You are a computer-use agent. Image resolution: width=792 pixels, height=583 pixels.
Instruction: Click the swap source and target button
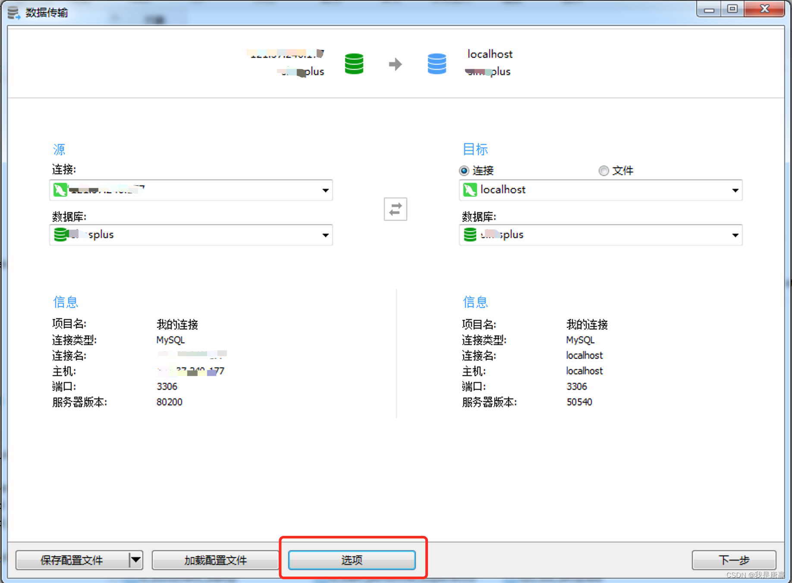tap(395, 209)
